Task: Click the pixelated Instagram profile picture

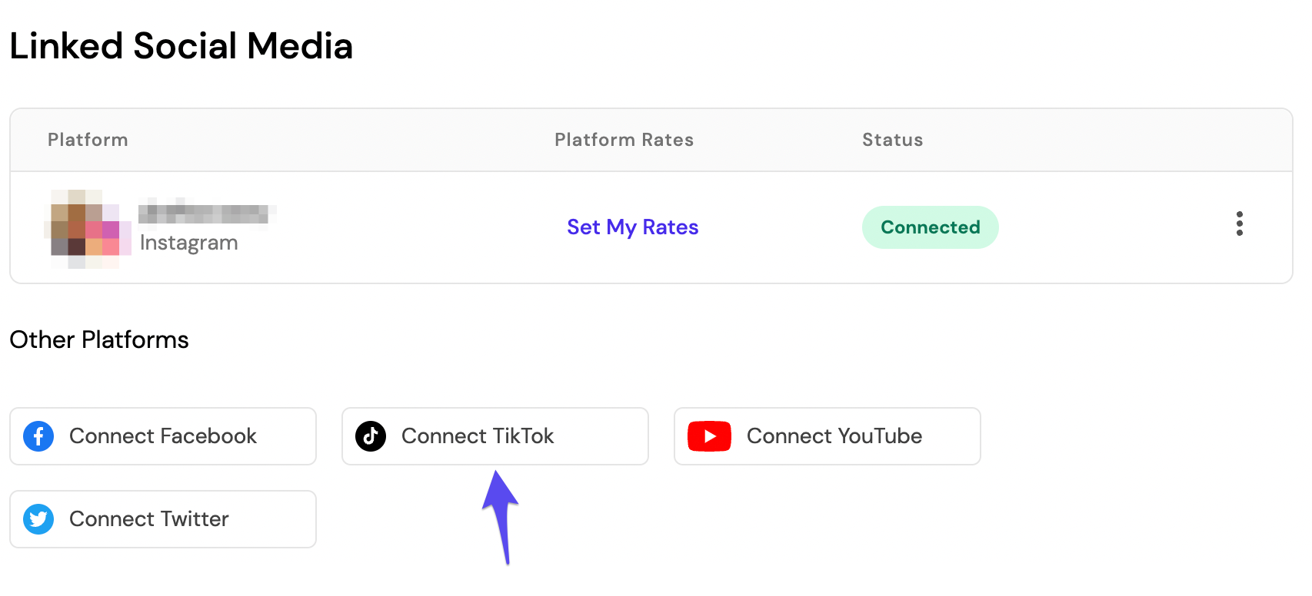Action: [x=88, y=229]
